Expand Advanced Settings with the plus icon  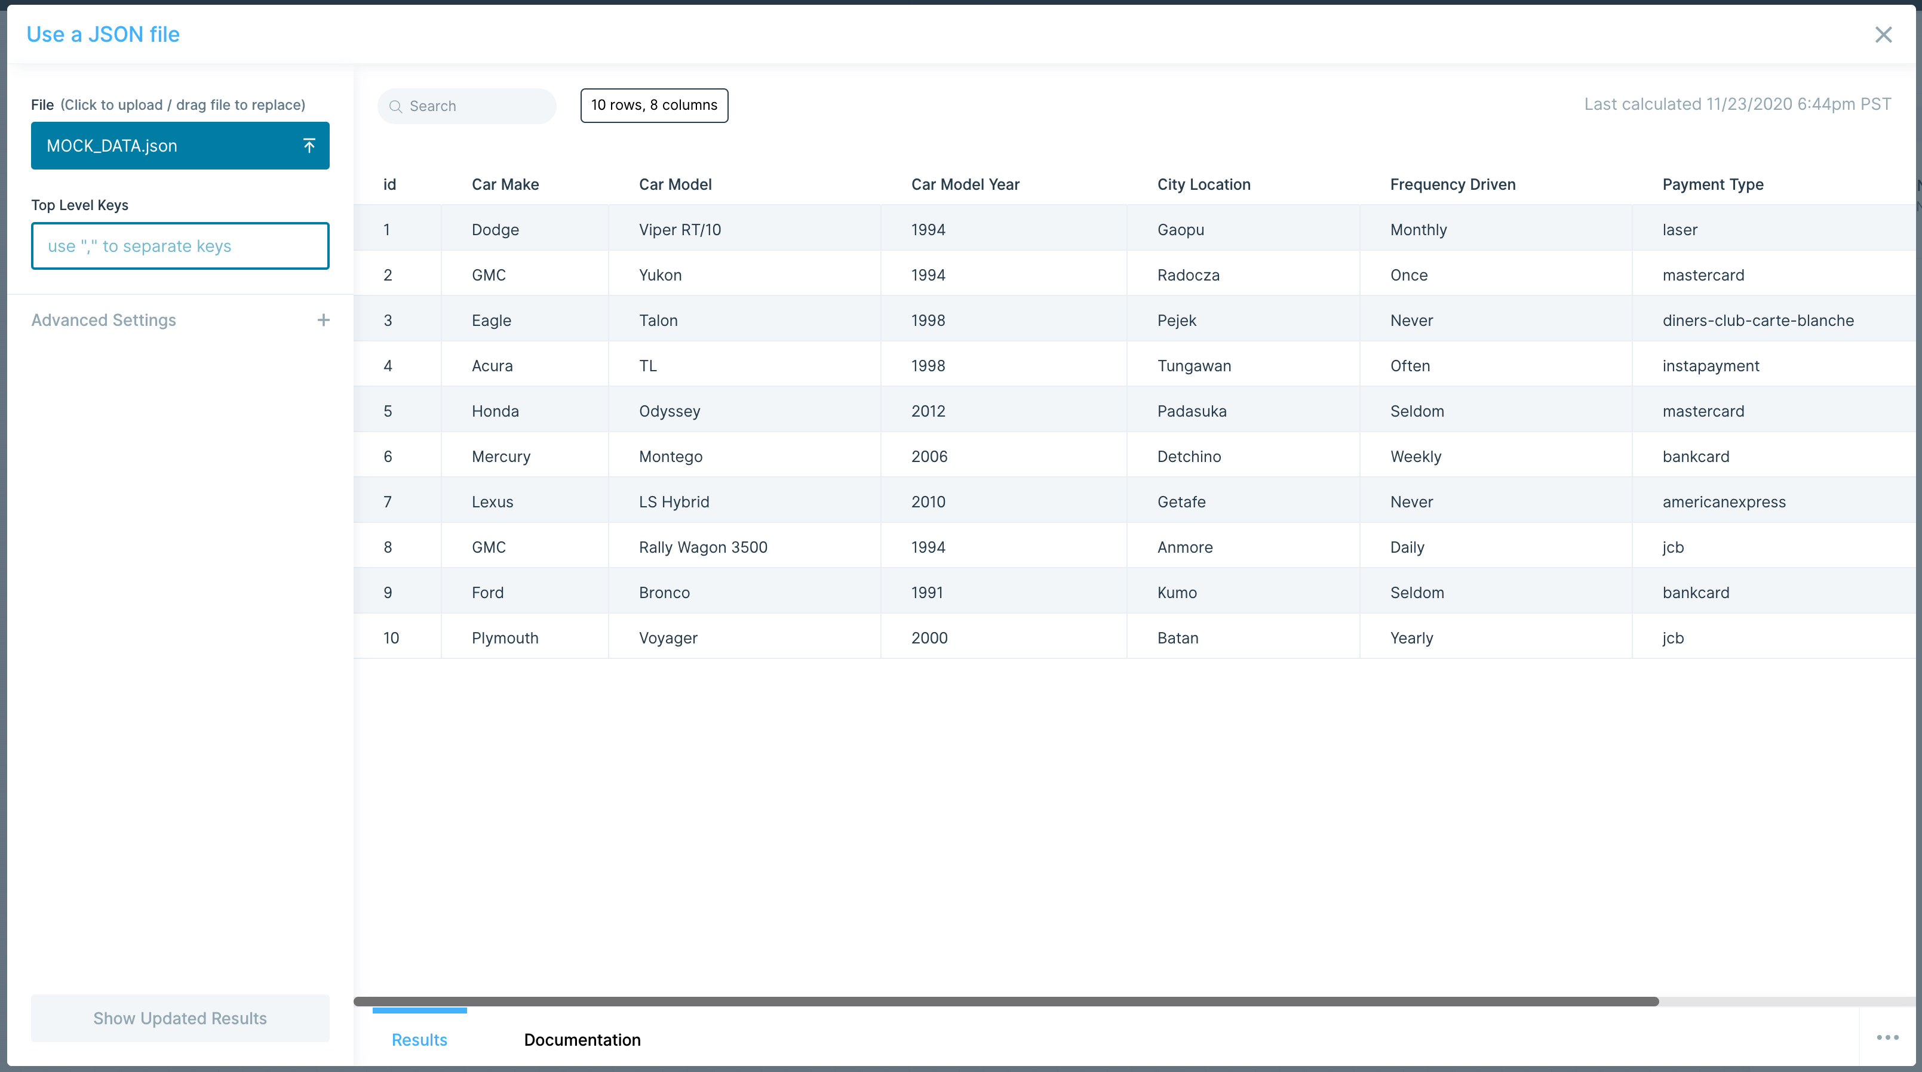pyautogui.click(x=323, y=320)
